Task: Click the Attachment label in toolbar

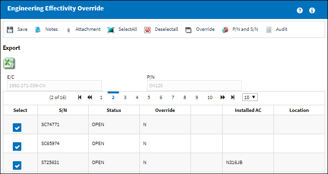Action: click(88, 29)
